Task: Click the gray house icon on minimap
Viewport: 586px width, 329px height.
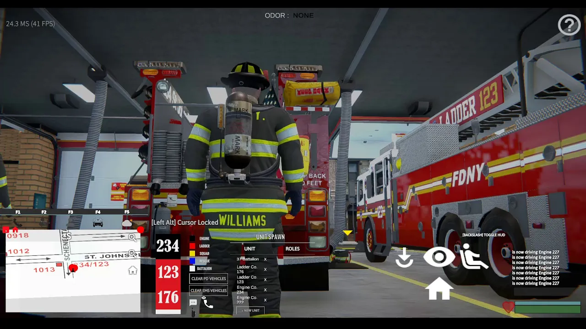Action: point(133,271)
